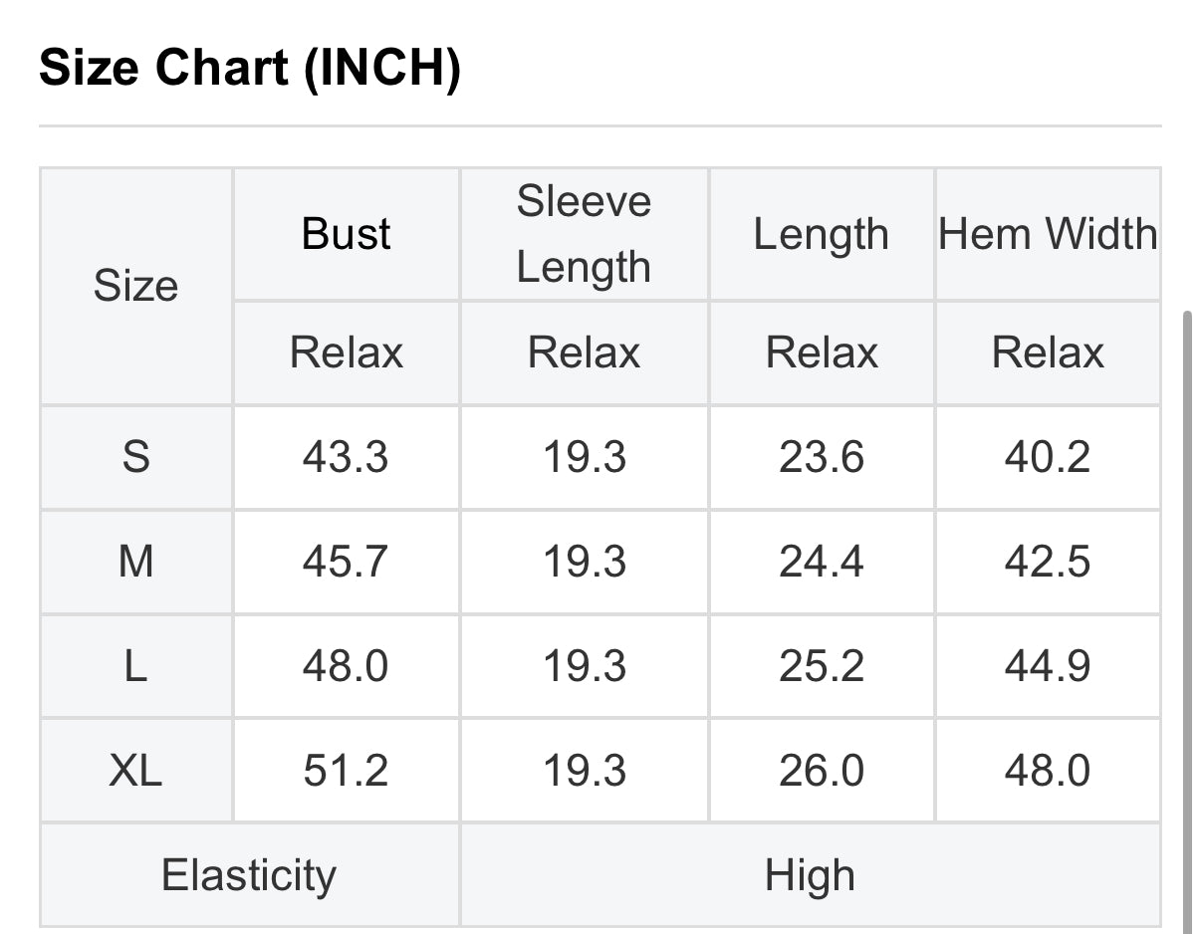The width and height of the screenshot is (1201, 934).
Task: Select the Bust column header
Action: pos(346,234)
